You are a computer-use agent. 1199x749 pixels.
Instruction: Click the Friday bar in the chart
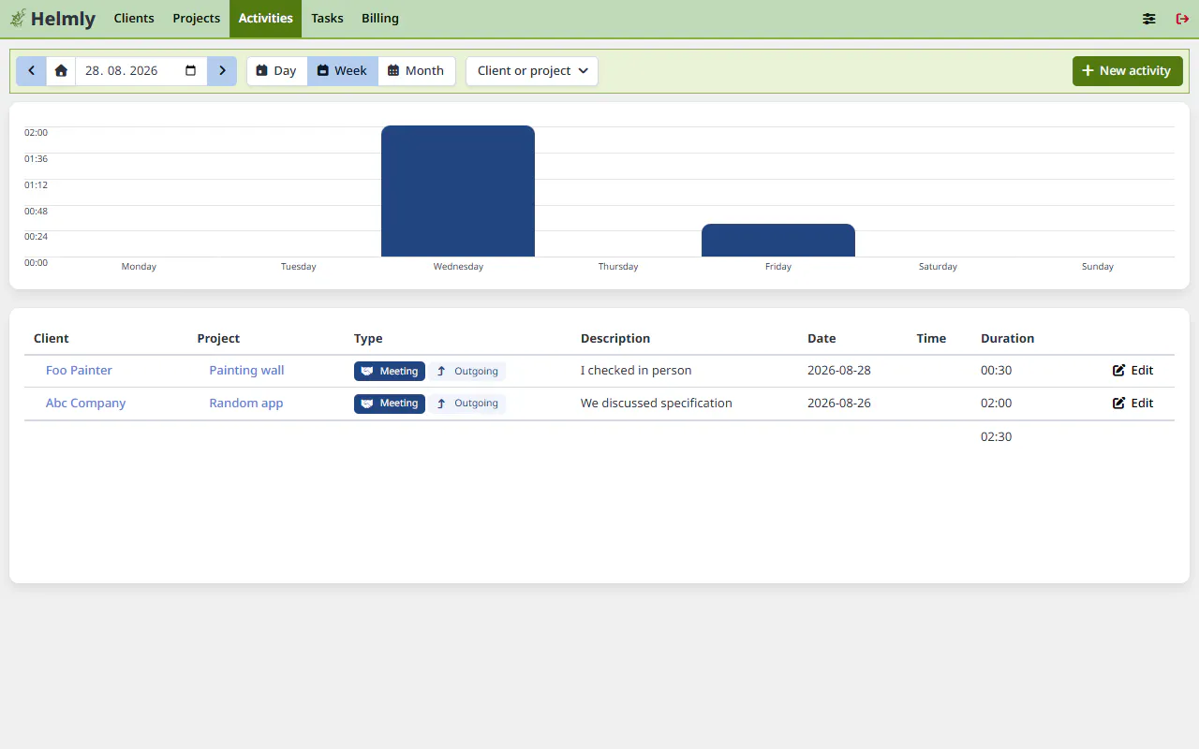point(778,241)
